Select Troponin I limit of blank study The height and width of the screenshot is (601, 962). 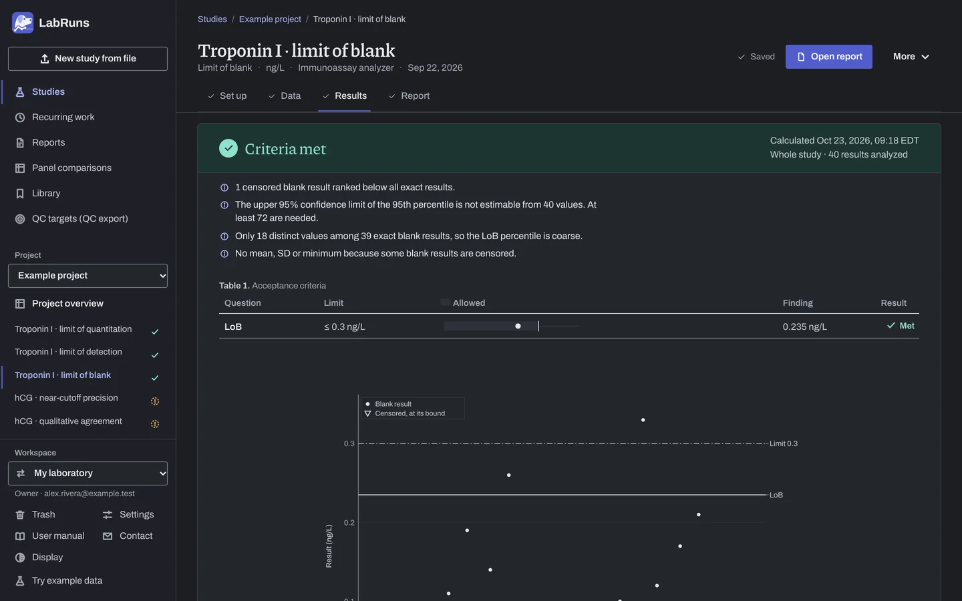(x=88, y=376)
